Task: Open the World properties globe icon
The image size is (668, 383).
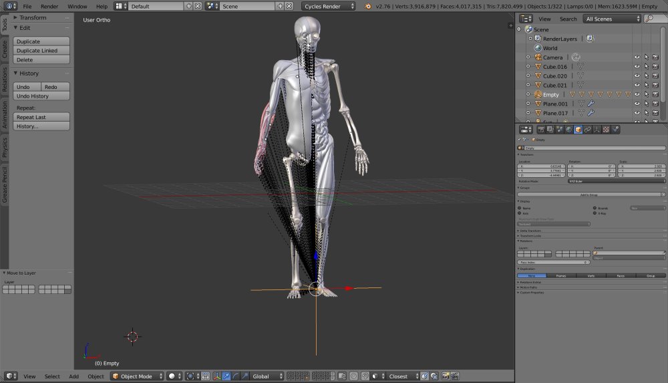Action: (568, 130)
